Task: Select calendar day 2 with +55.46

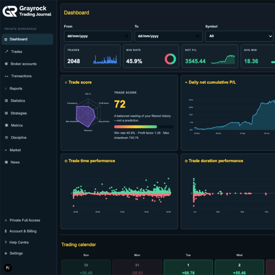Action: click(x=239, y=267)
